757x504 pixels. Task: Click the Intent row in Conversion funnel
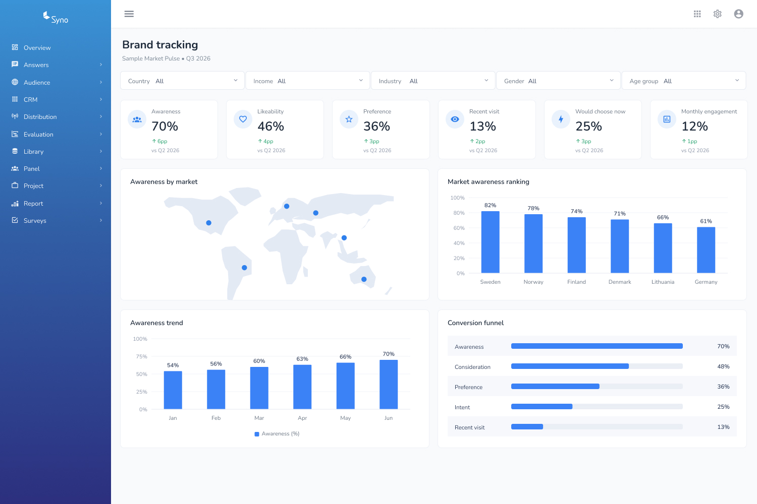coord(592,407)
